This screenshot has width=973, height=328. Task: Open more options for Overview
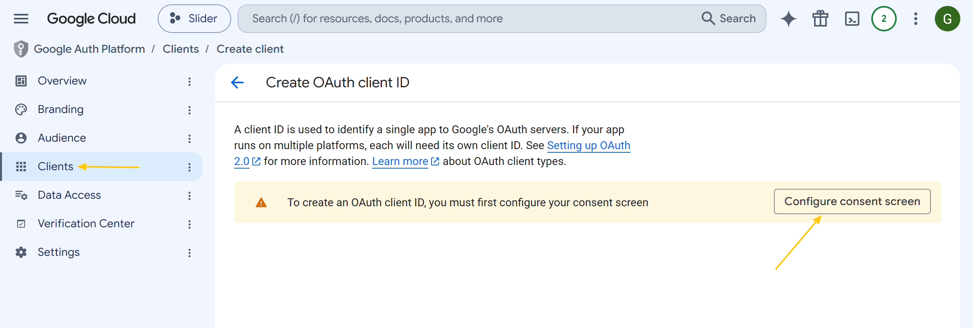tap(190, 82)
